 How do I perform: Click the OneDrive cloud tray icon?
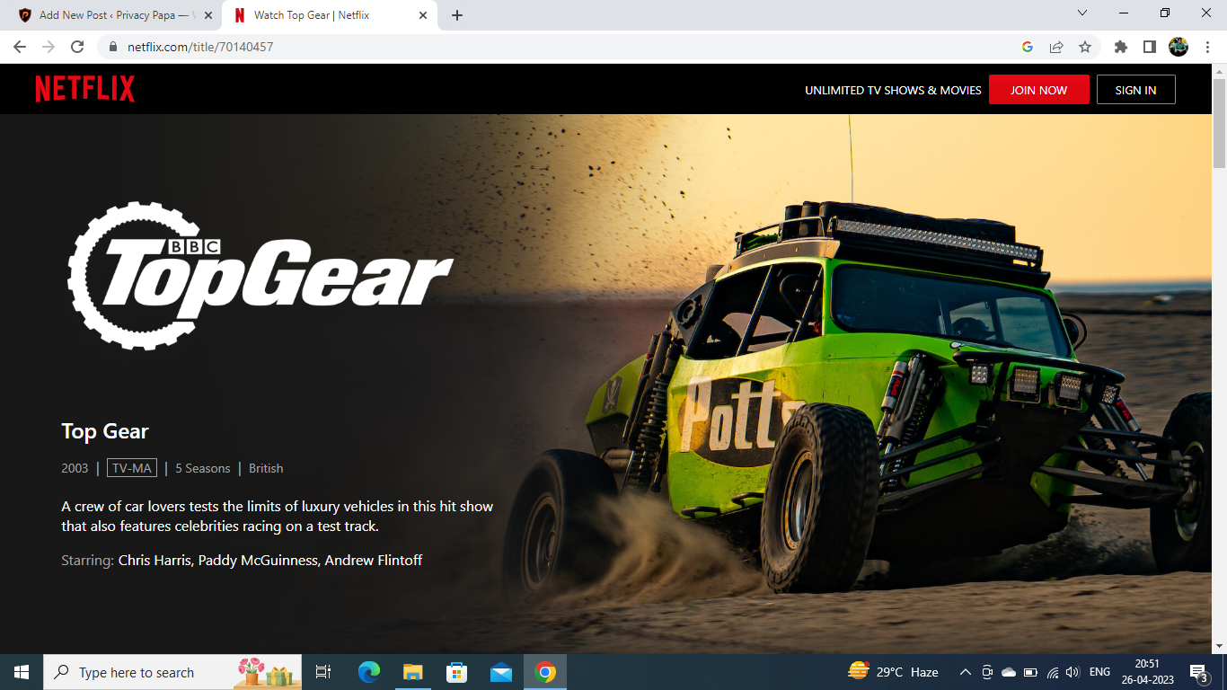(x=1009, y=672)
